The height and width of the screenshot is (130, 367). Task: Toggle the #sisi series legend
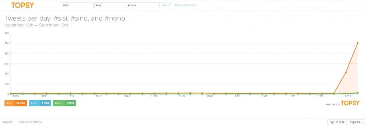click(x=15, y=103)
